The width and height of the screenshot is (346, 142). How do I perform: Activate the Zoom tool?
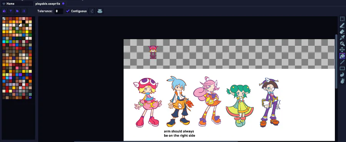[x=342, y=44]
